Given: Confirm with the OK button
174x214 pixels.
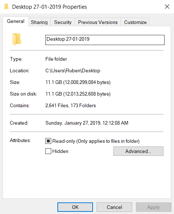Looking at the screenshot, I should click(x=75, y=207).
